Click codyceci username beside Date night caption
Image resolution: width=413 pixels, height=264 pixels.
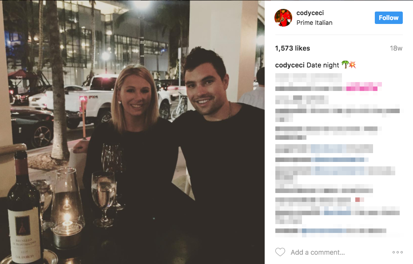[290, 65]
